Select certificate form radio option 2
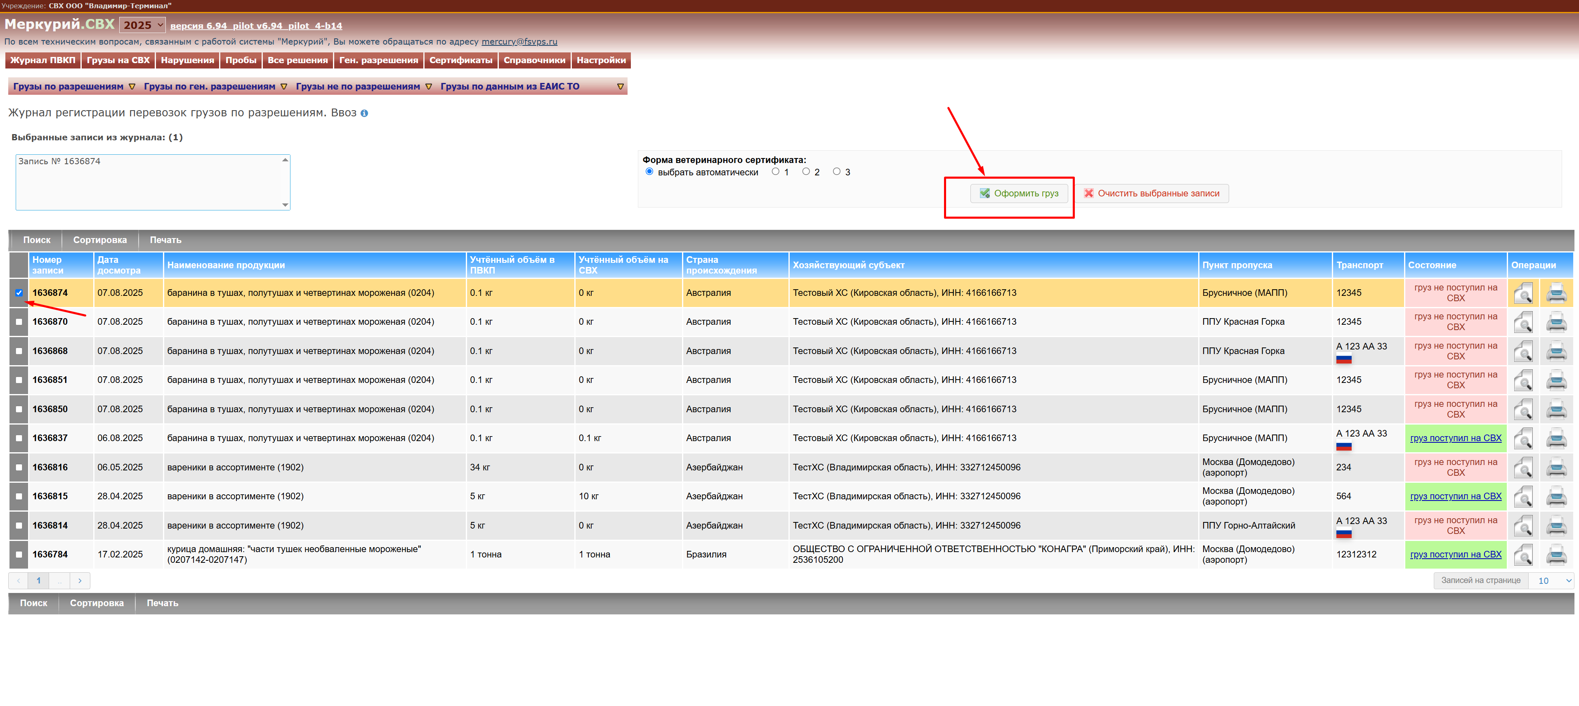 pos(806,172)
